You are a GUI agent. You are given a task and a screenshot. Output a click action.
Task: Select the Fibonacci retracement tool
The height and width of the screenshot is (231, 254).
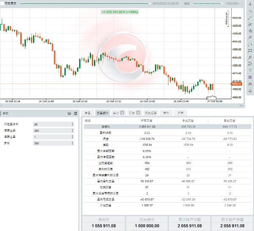[250, 44]
